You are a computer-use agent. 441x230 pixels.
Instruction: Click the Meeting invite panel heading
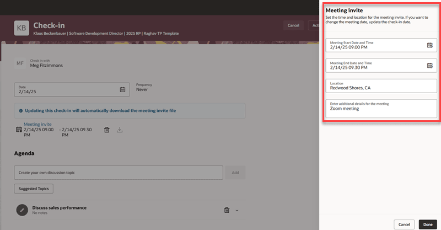[344, 10]
